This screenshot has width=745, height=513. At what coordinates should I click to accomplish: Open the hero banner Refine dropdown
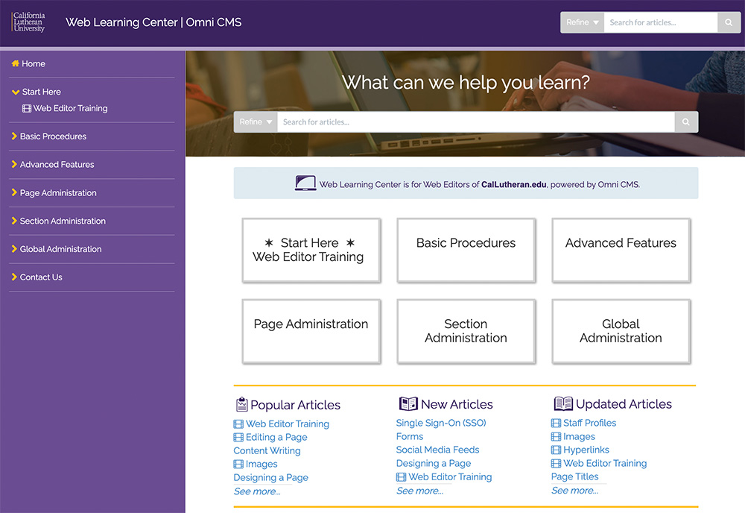click(256, 122)
